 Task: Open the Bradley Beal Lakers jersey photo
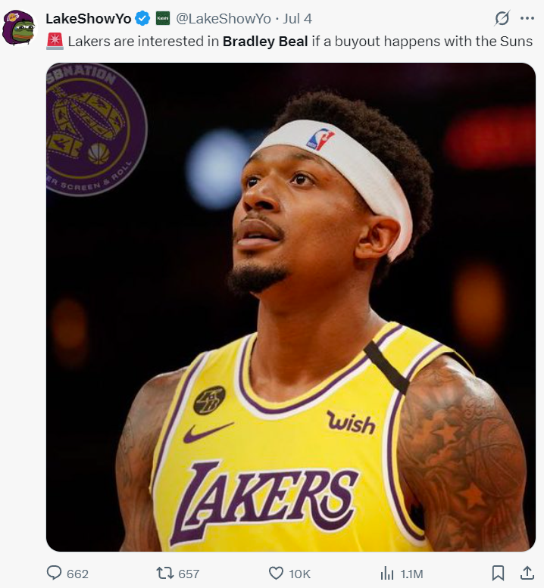291,306
